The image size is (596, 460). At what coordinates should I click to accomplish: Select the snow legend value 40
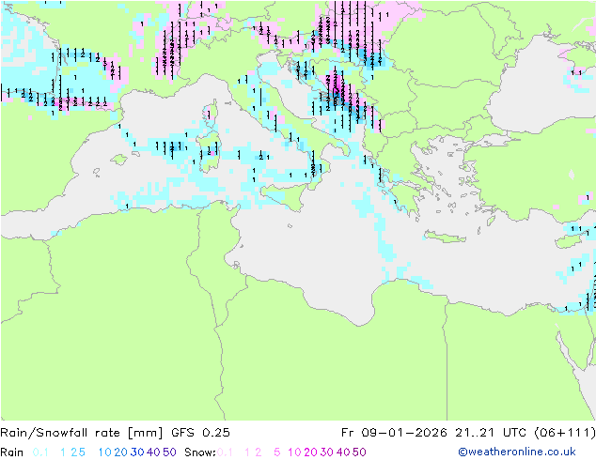[x=343, y=452]
